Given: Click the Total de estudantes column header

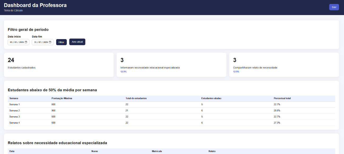Looking at the screenshot, I should (x=136, y=98).
